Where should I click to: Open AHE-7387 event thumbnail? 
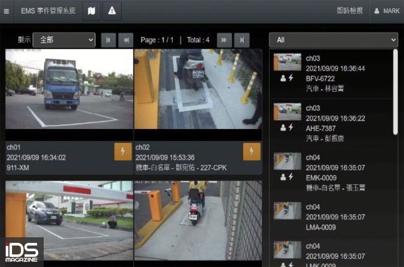287,111
